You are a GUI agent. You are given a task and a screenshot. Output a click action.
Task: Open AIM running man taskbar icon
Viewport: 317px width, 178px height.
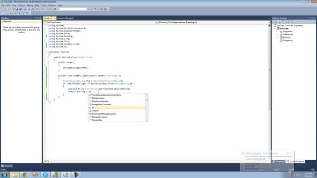pos(55,175)
